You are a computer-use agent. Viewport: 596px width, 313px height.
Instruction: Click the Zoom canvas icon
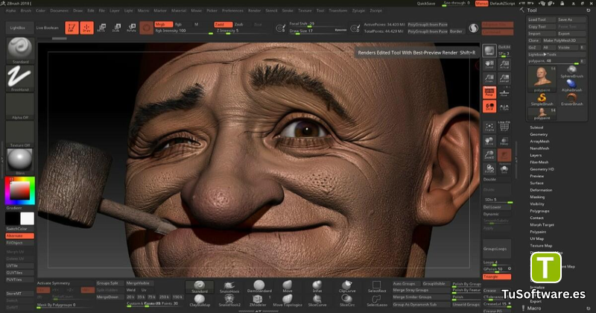coord(489,78)
